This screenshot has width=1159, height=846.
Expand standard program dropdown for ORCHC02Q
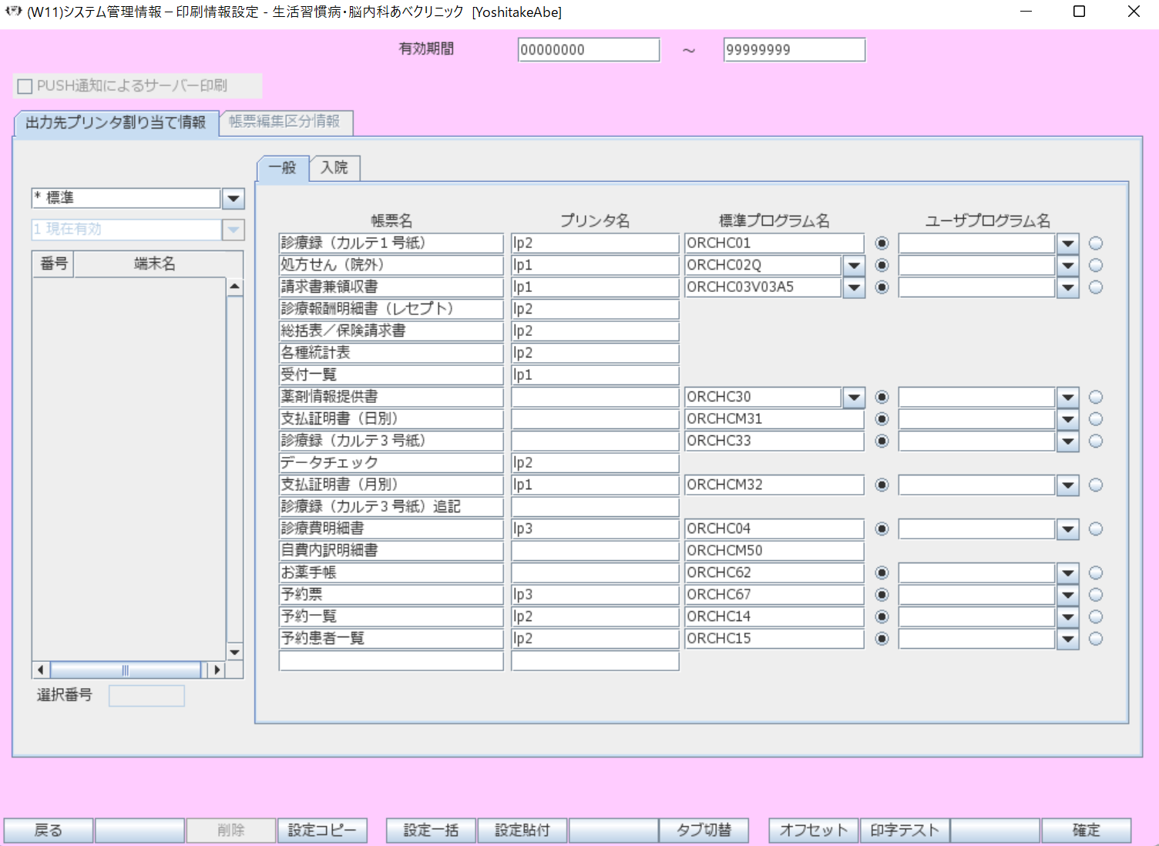pyautogui.click(x=853, y=266)
